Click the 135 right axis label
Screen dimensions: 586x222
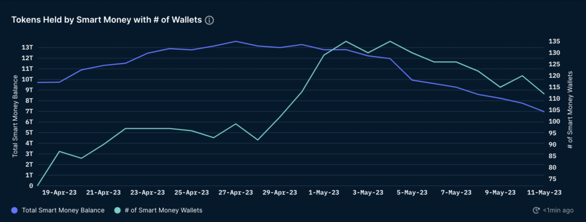[555, 42]
